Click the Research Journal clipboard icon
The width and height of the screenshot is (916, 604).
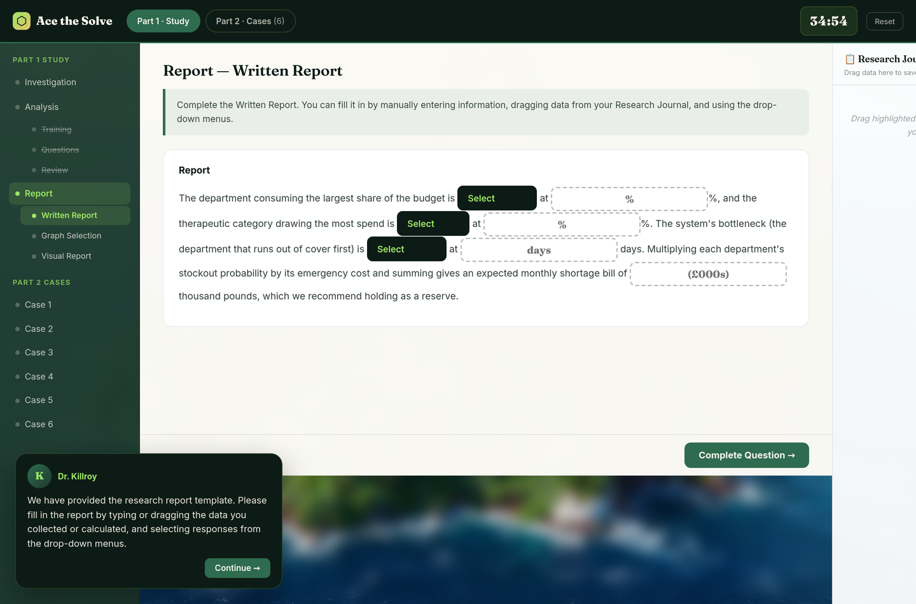point(850,59)
